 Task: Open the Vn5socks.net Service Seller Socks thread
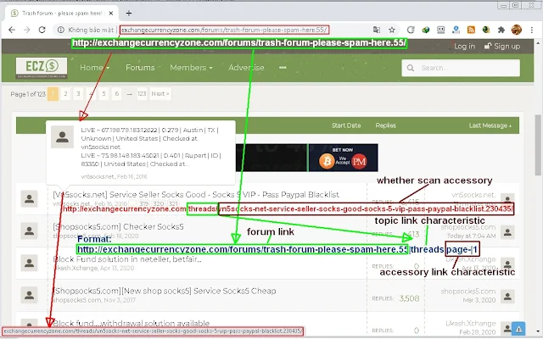(x=196, y=194)
